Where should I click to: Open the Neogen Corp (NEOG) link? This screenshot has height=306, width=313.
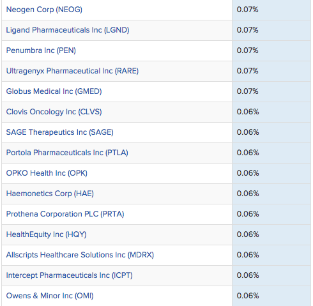coord(44,10)
